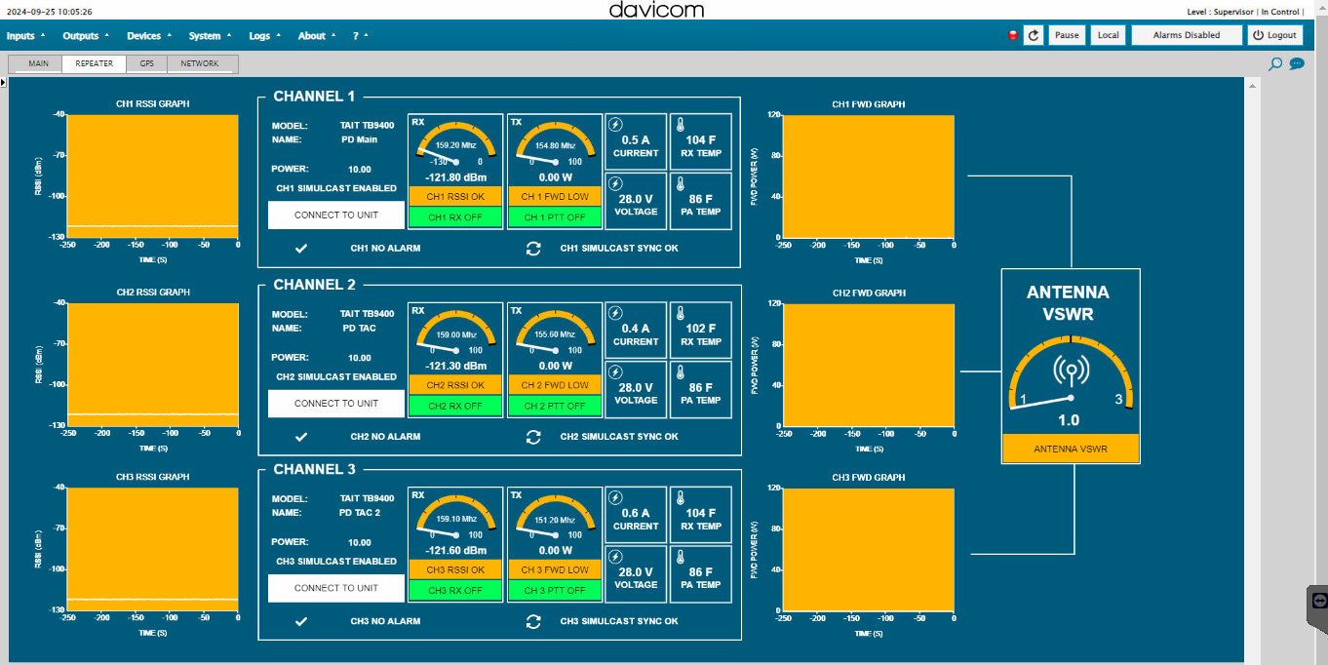1328x665 pixels.
Task: Click the refresh arrow icon button
Action: coord(1034,35)
